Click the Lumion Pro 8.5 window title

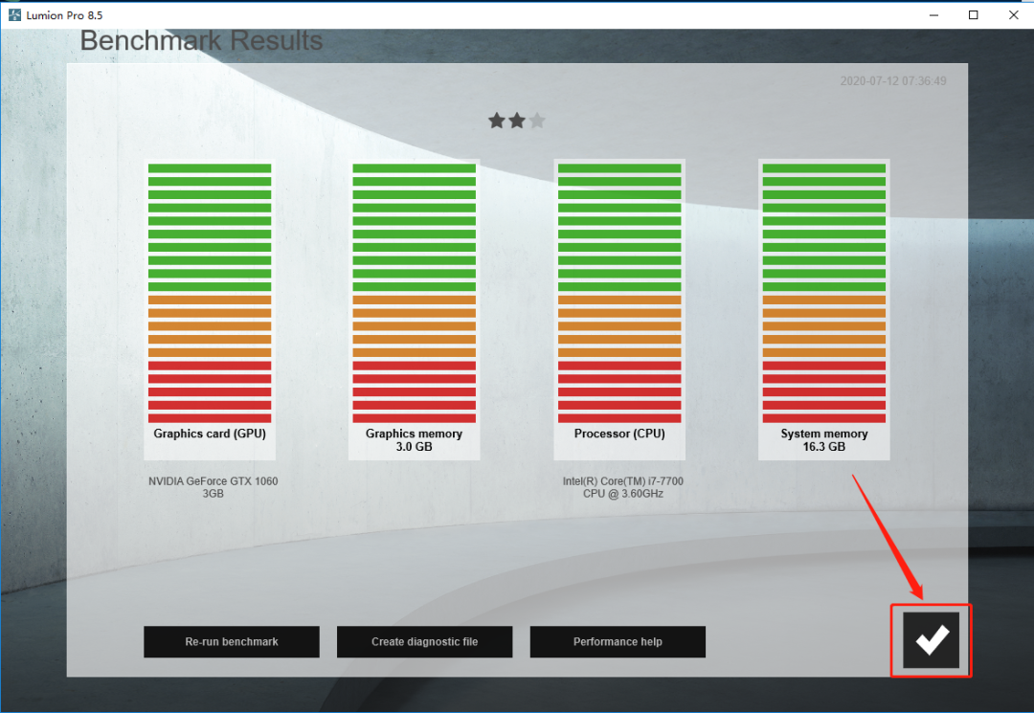[65, 15]
